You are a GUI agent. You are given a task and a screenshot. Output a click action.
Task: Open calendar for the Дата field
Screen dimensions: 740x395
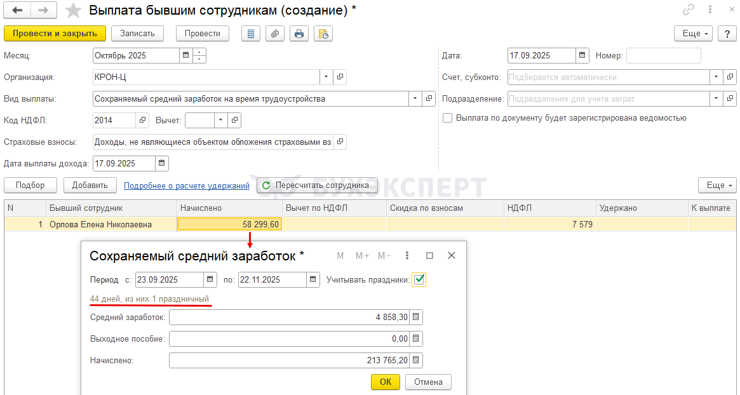582,56
